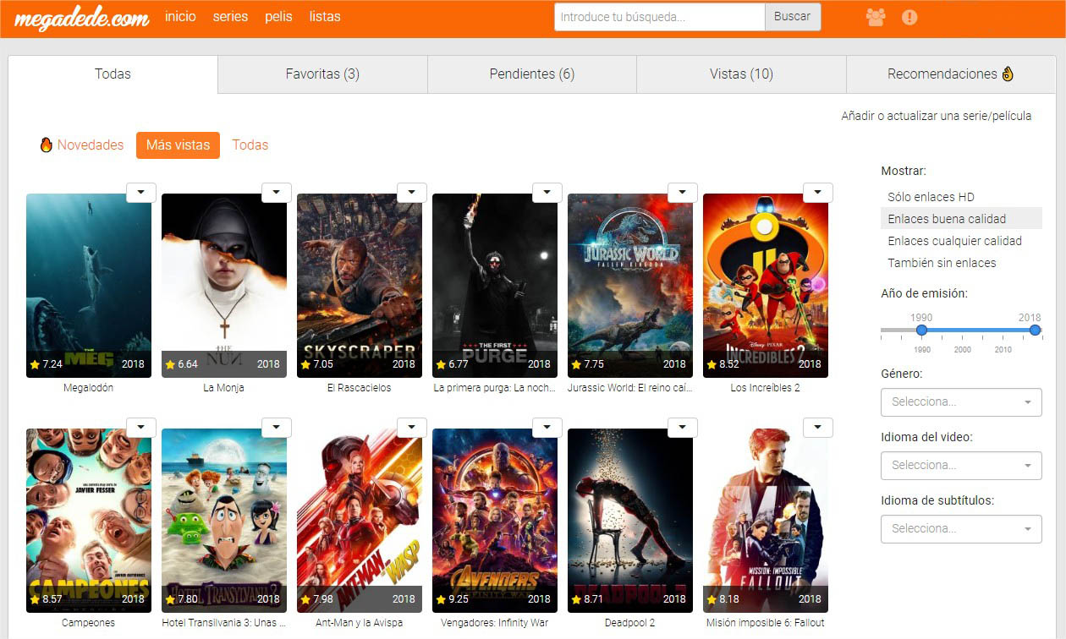Screen dimensions: 1066x639
Task: Select the Más vistas filter button
Action: (178, 145)
